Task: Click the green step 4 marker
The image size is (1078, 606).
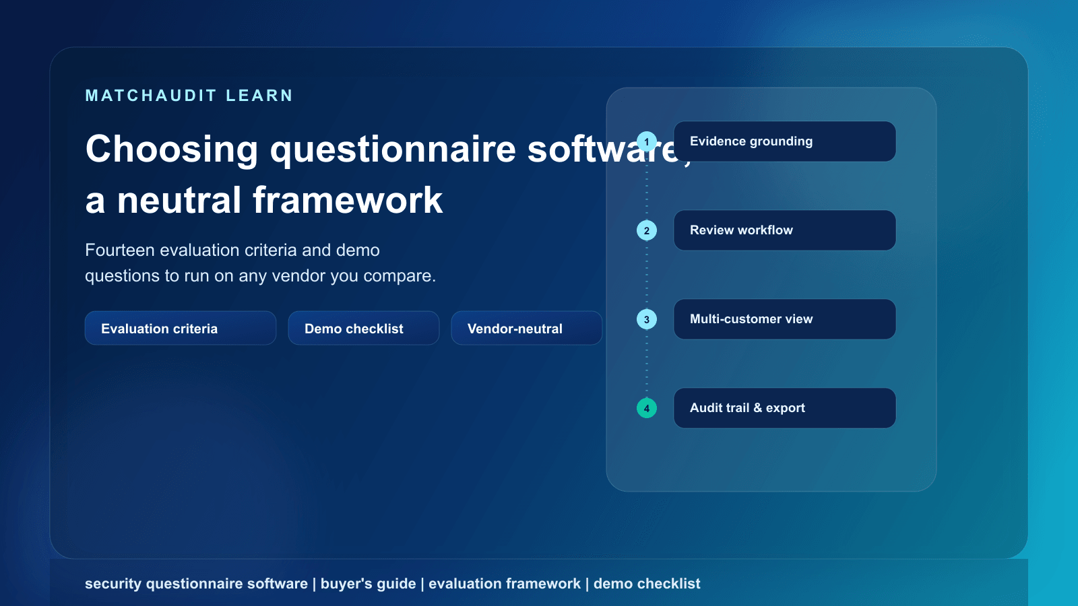Action: pyautogui.click(x=647, y=408)
